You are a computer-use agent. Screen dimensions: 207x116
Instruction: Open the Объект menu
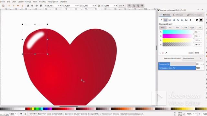21,2
